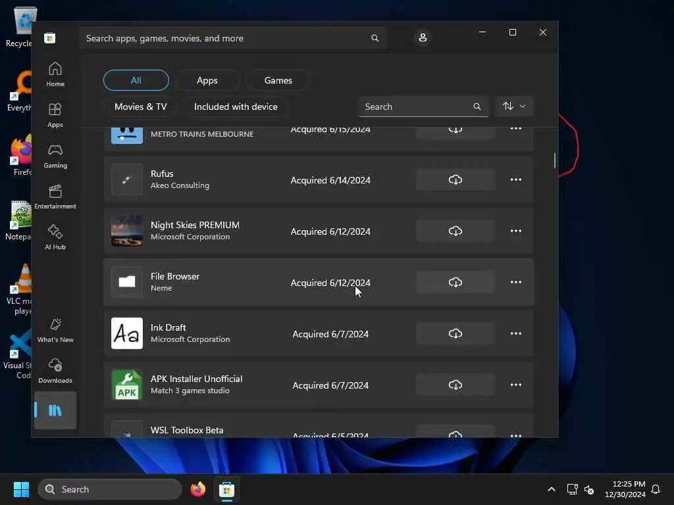Click Akeo Consulting publisher text
This screenshot has width=674, height=505.
180,185
